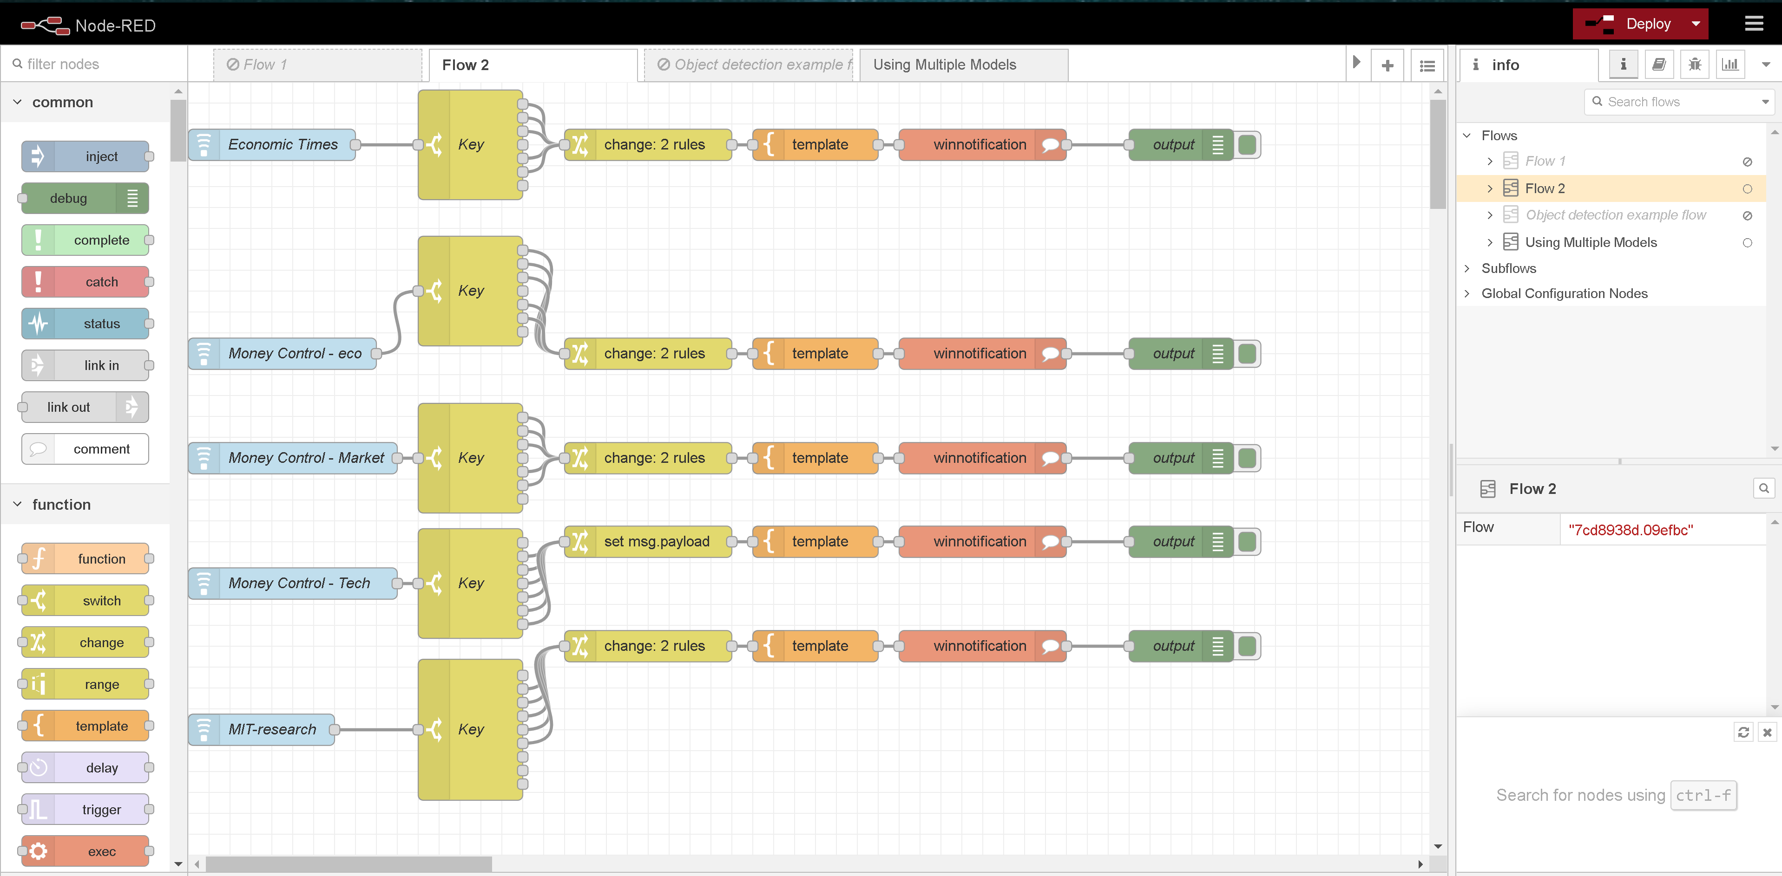Click the Deploy button
This screenshot has width=1782, height=876.
tap(1629, 24)
